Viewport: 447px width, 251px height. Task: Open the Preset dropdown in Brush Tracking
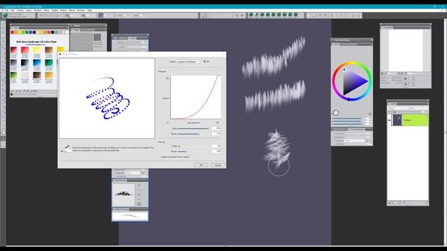click(189, 61)
